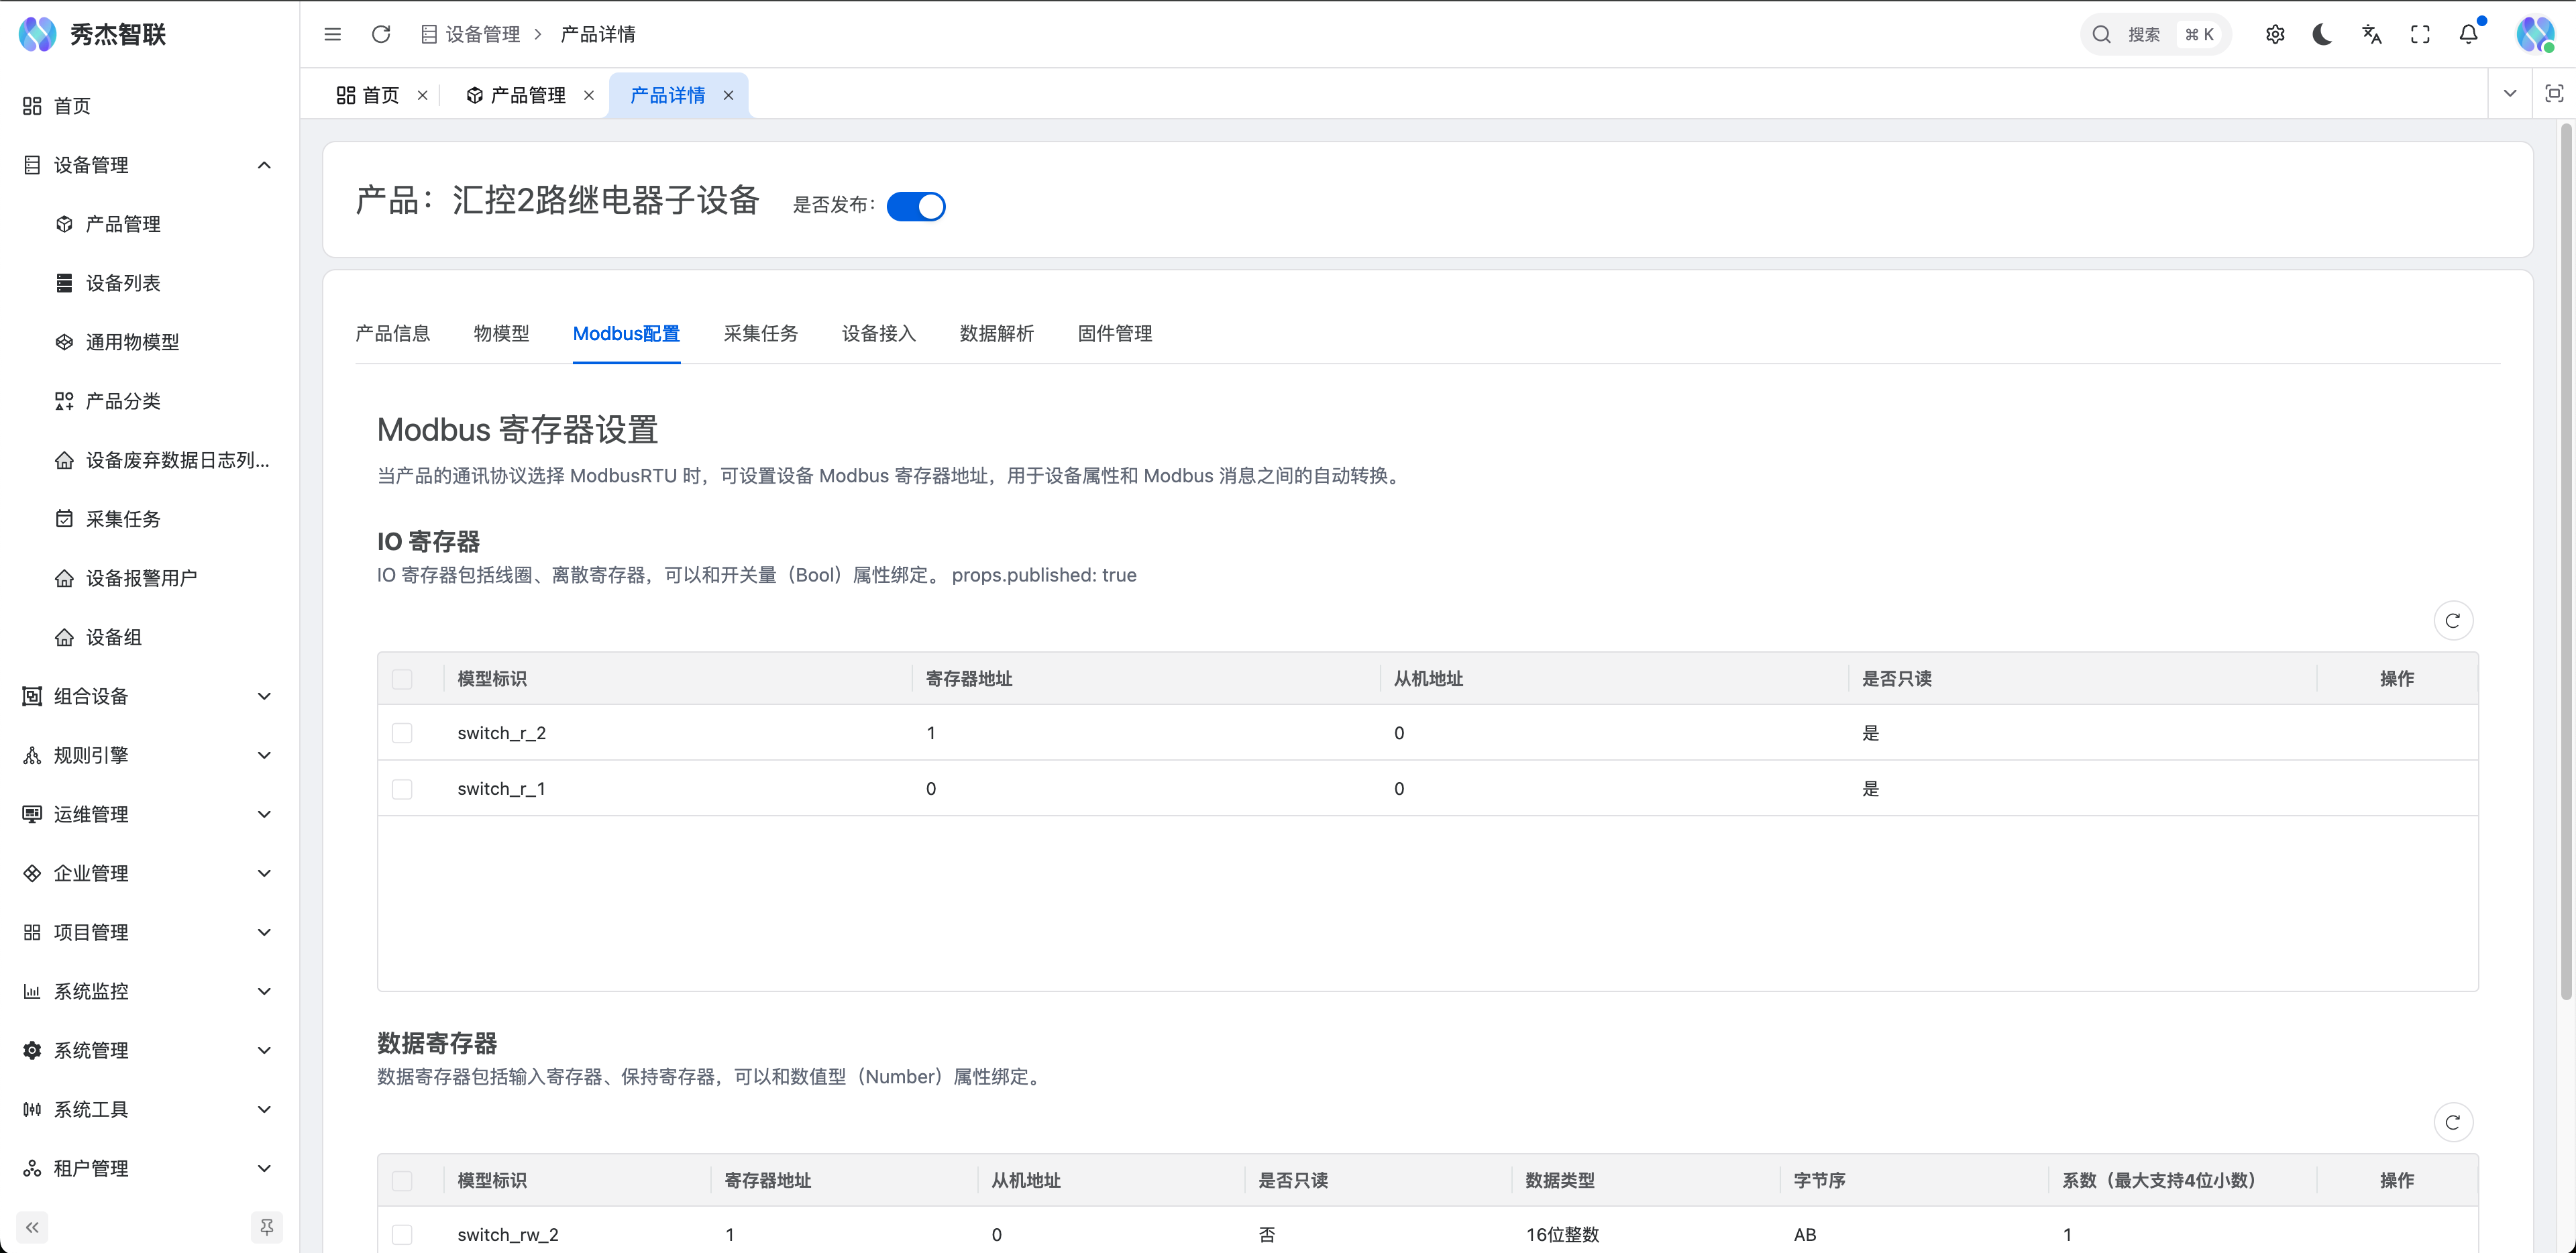Enter fullscreen using the fullscreen icon
The image size is (2576, 1253).
coord(2420,33)
